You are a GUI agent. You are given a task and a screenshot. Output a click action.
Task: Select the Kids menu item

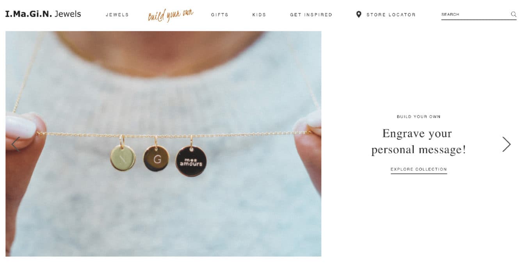(x=259, y=15)
